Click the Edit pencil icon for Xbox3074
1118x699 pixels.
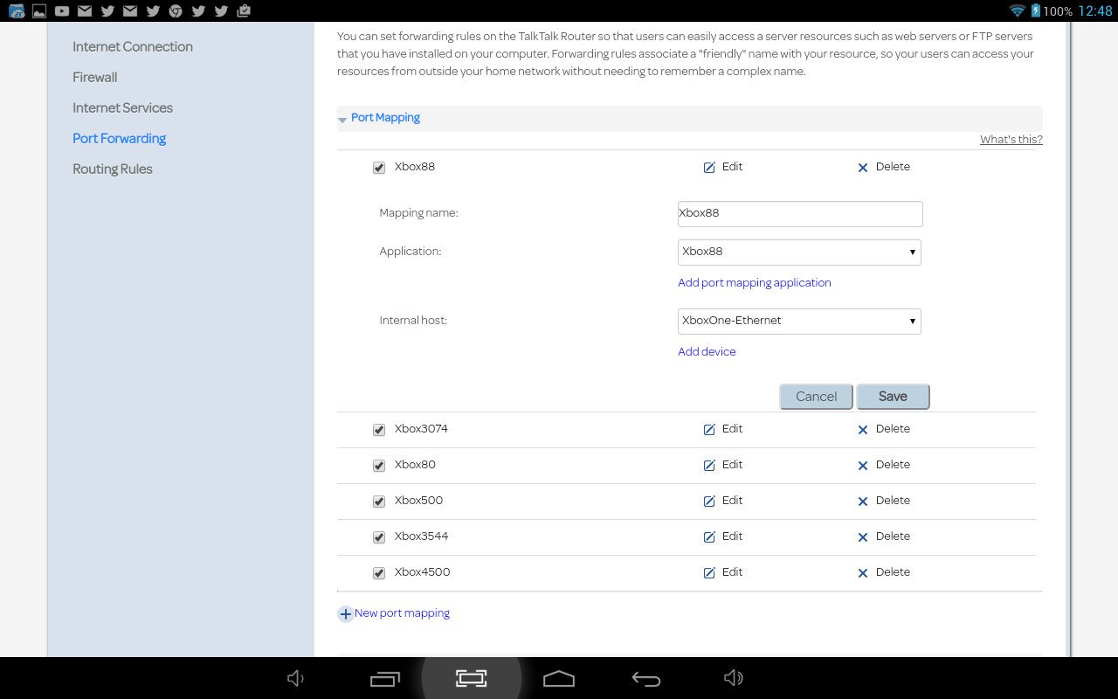[709, 430]
